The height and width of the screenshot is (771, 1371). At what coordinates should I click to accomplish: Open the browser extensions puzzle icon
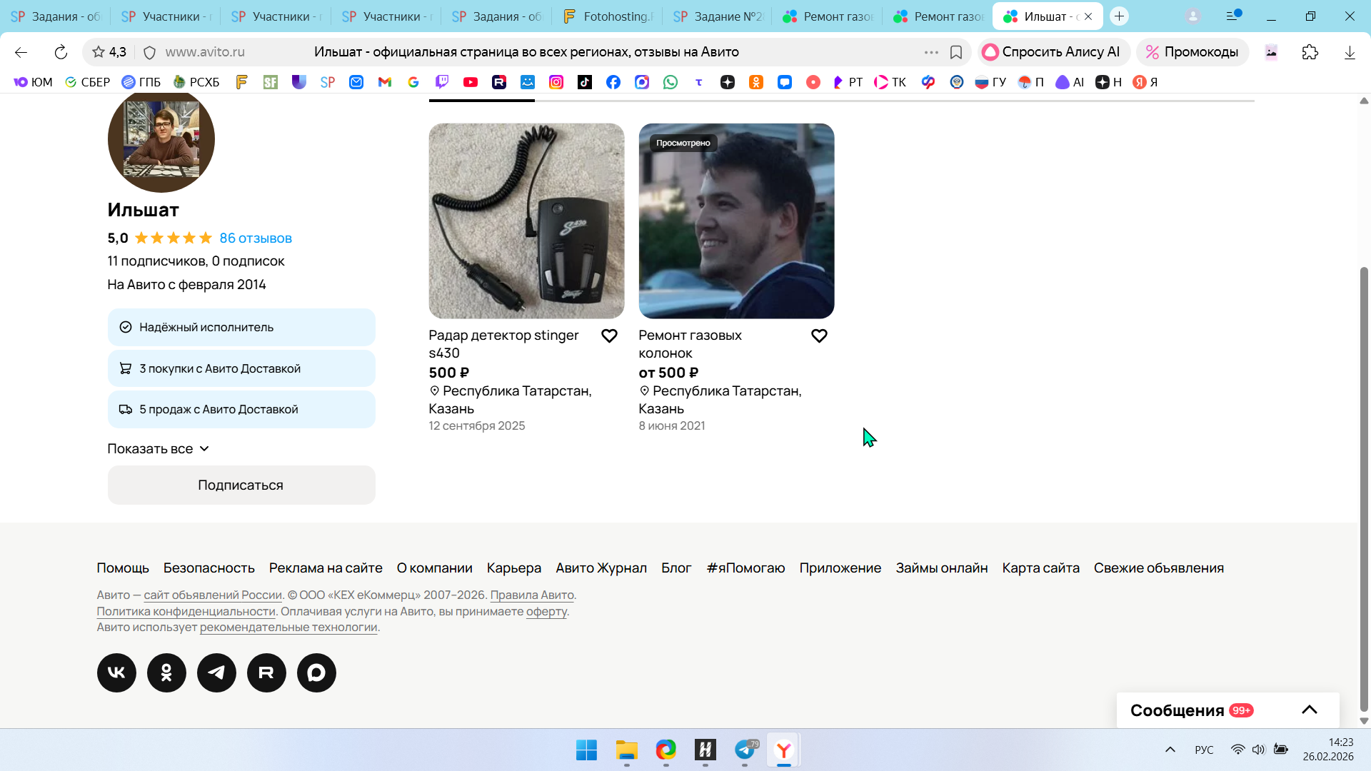[x=1310, y=52]
